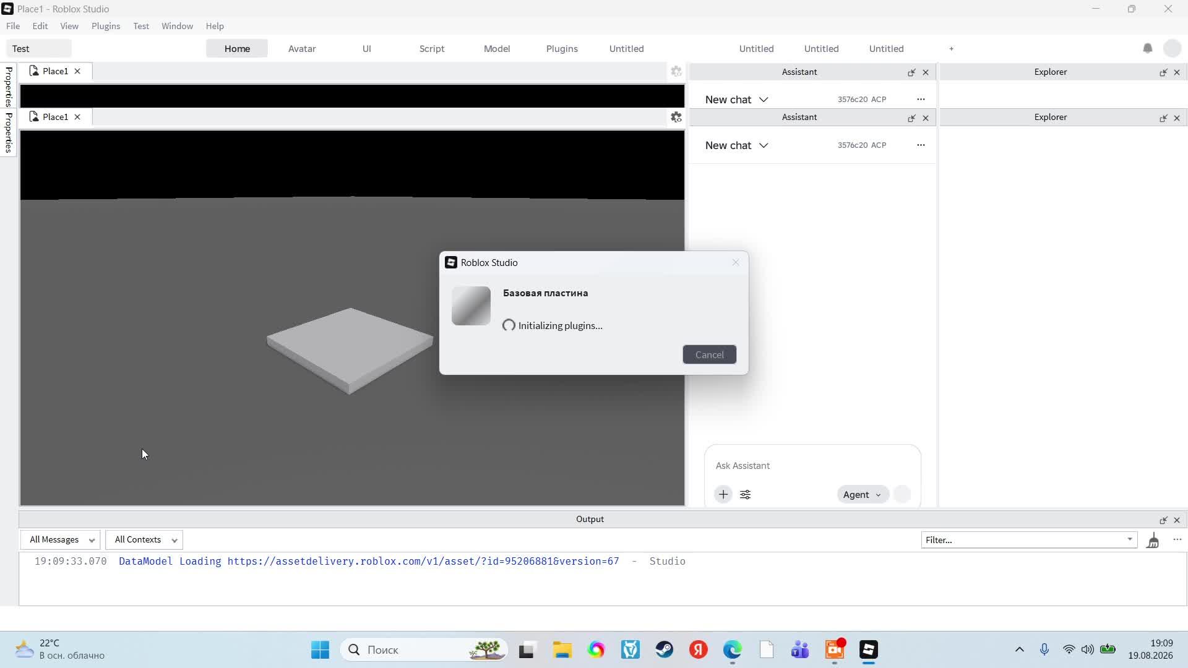Open the weather widget showing 22°C

click(60, 649)
